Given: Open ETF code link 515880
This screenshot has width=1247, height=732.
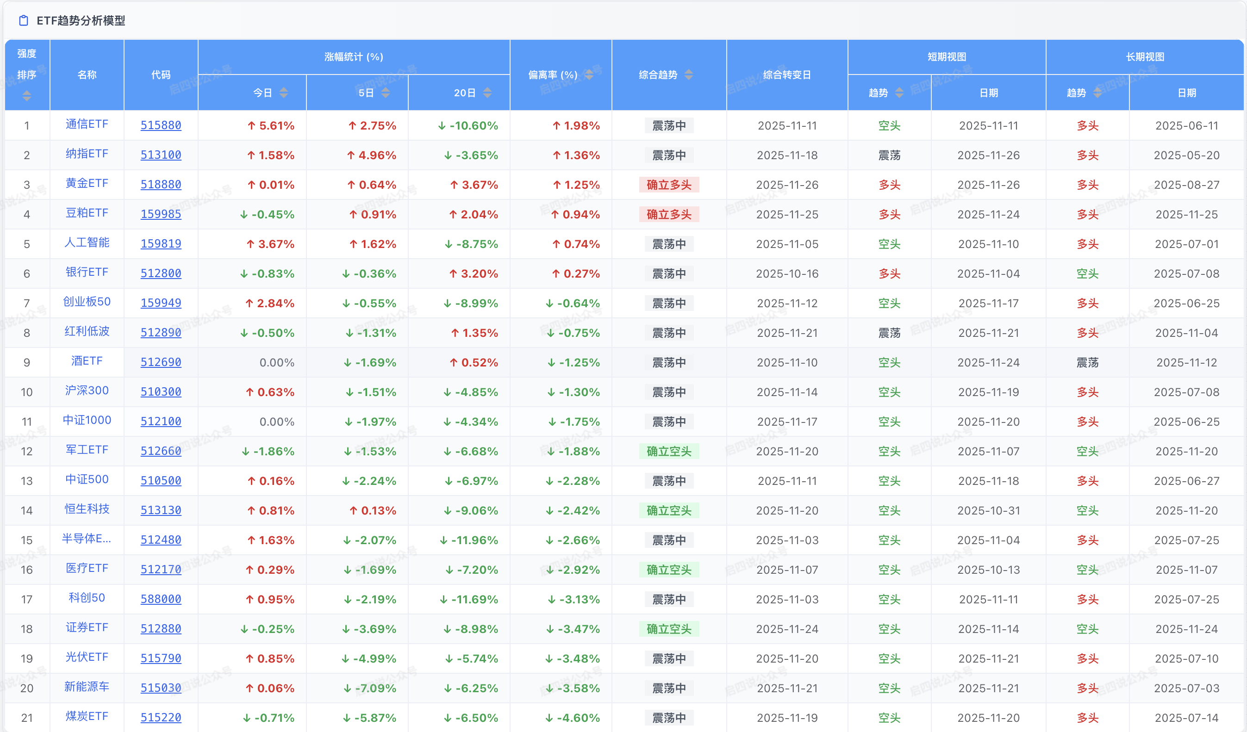Looking at the screenshot, I should coord(161,125).
